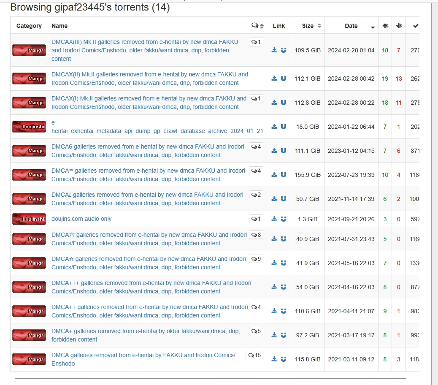Select date 2021-03-11 09:12

point(351,359)
